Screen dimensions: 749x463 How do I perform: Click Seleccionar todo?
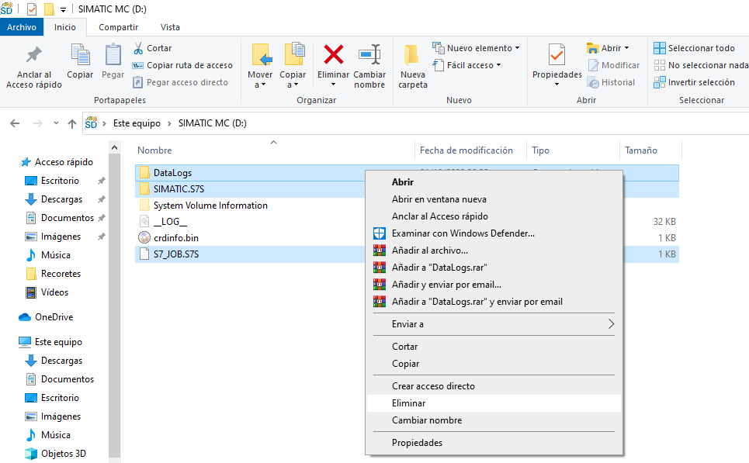(694, 48)
